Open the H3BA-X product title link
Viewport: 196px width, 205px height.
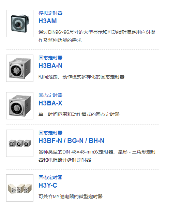click(x=50, y=103)
